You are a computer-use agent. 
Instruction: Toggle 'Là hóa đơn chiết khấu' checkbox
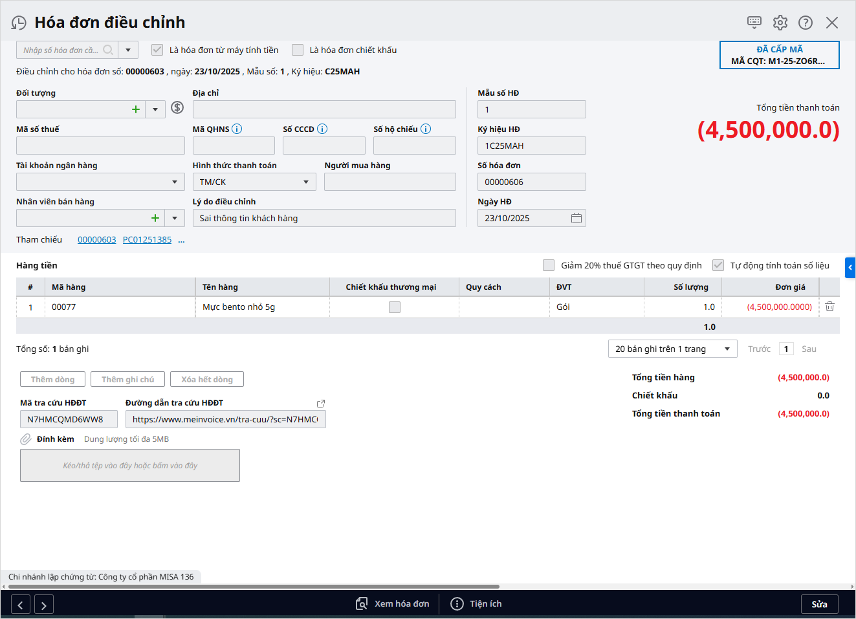[x=298, y=50]
